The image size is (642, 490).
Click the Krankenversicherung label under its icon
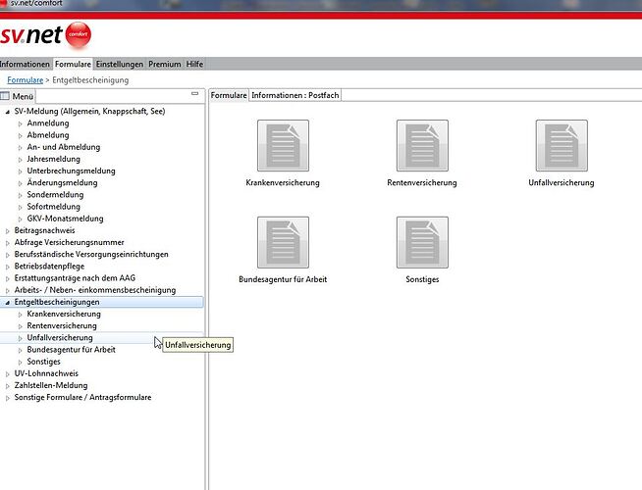pos(283,182)
